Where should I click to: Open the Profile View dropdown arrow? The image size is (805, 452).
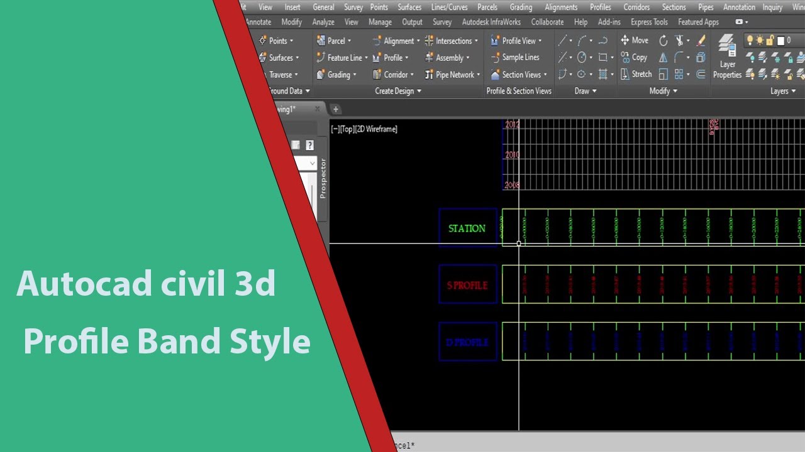click(540, 41)
